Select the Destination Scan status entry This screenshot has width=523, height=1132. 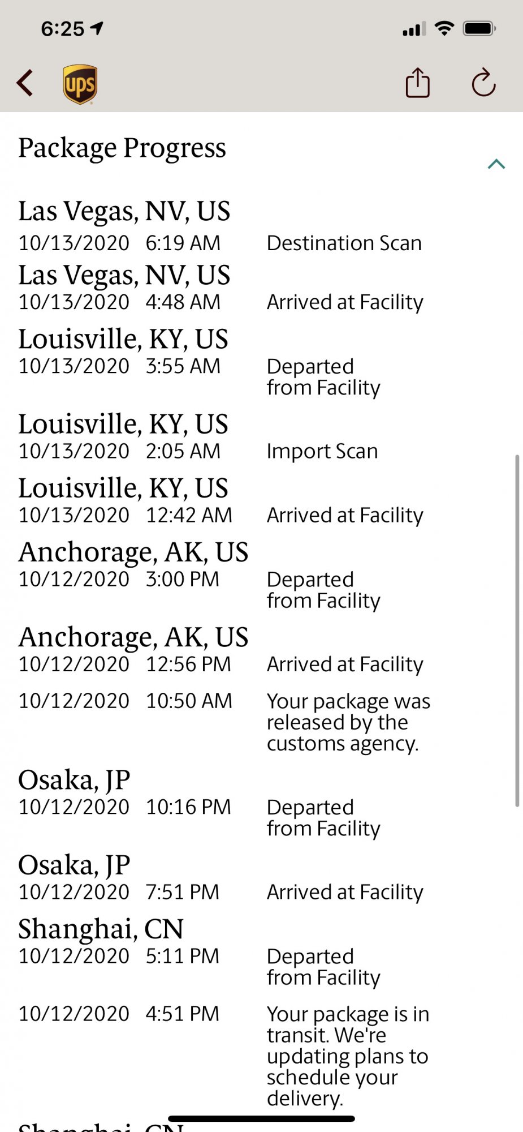tap(344, 243)
